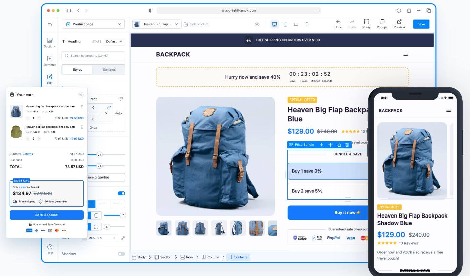470x276 pixels.
Task: Open a new browser tab with the plus icon
Action: [419, 11]
